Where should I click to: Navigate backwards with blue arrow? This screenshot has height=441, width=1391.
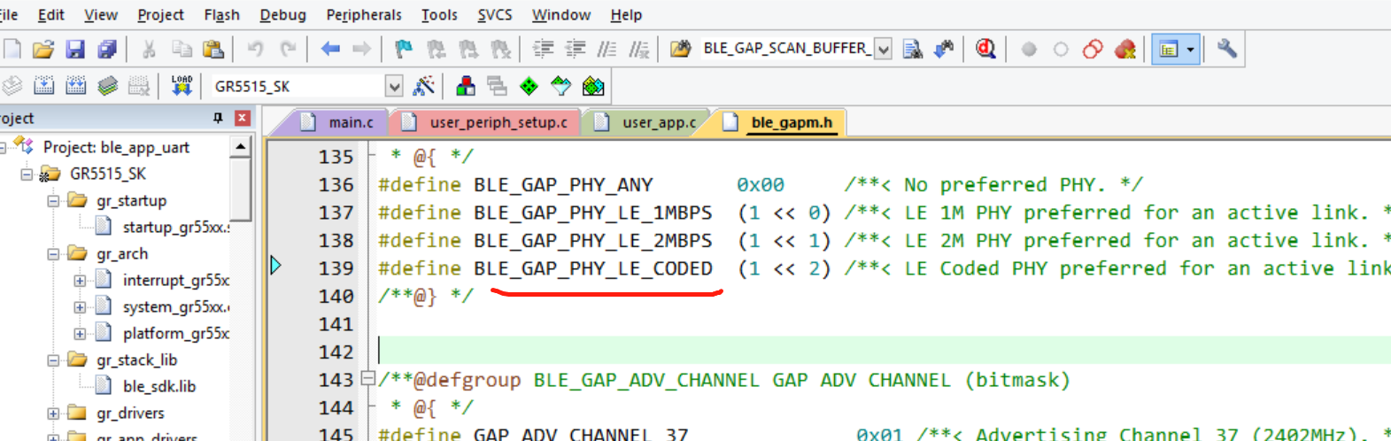pos(330,50)
